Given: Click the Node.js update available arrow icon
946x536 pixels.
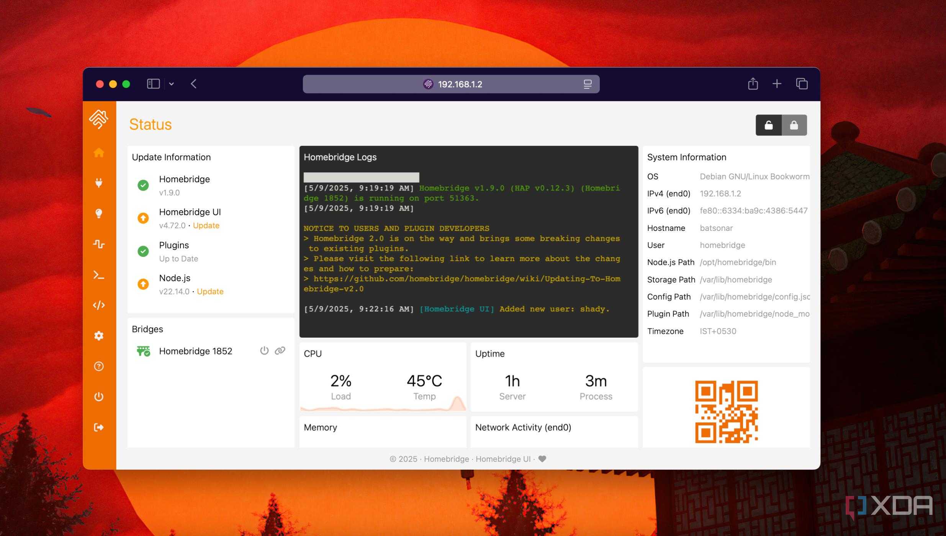Looking at the screenshot, I should (143, 284).
